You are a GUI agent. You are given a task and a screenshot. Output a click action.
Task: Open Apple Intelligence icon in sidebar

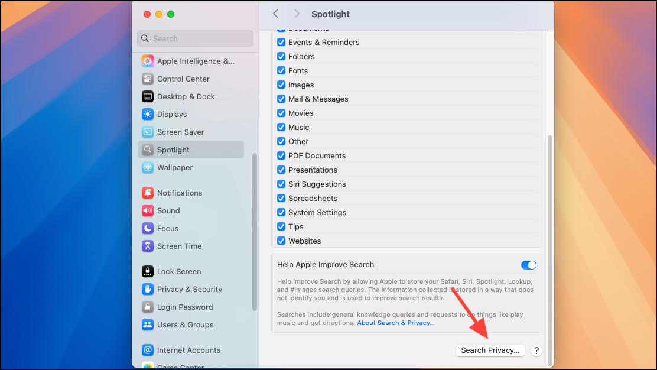pos(148,61)
